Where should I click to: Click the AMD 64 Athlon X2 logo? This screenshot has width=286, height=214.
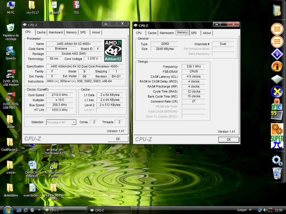click(x=113, y=51)
